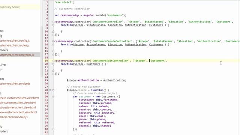The width and height of the screenshot is (240, 135).
Task: Toggle fold end marker on line 22
Action: pos(53,70)
